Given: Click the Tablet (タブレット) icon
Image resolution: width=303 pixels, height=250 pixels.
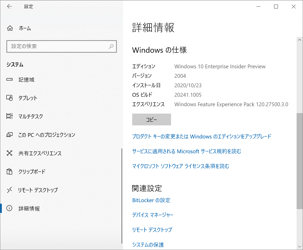Looking at the screenshot, I should (9, 98).
